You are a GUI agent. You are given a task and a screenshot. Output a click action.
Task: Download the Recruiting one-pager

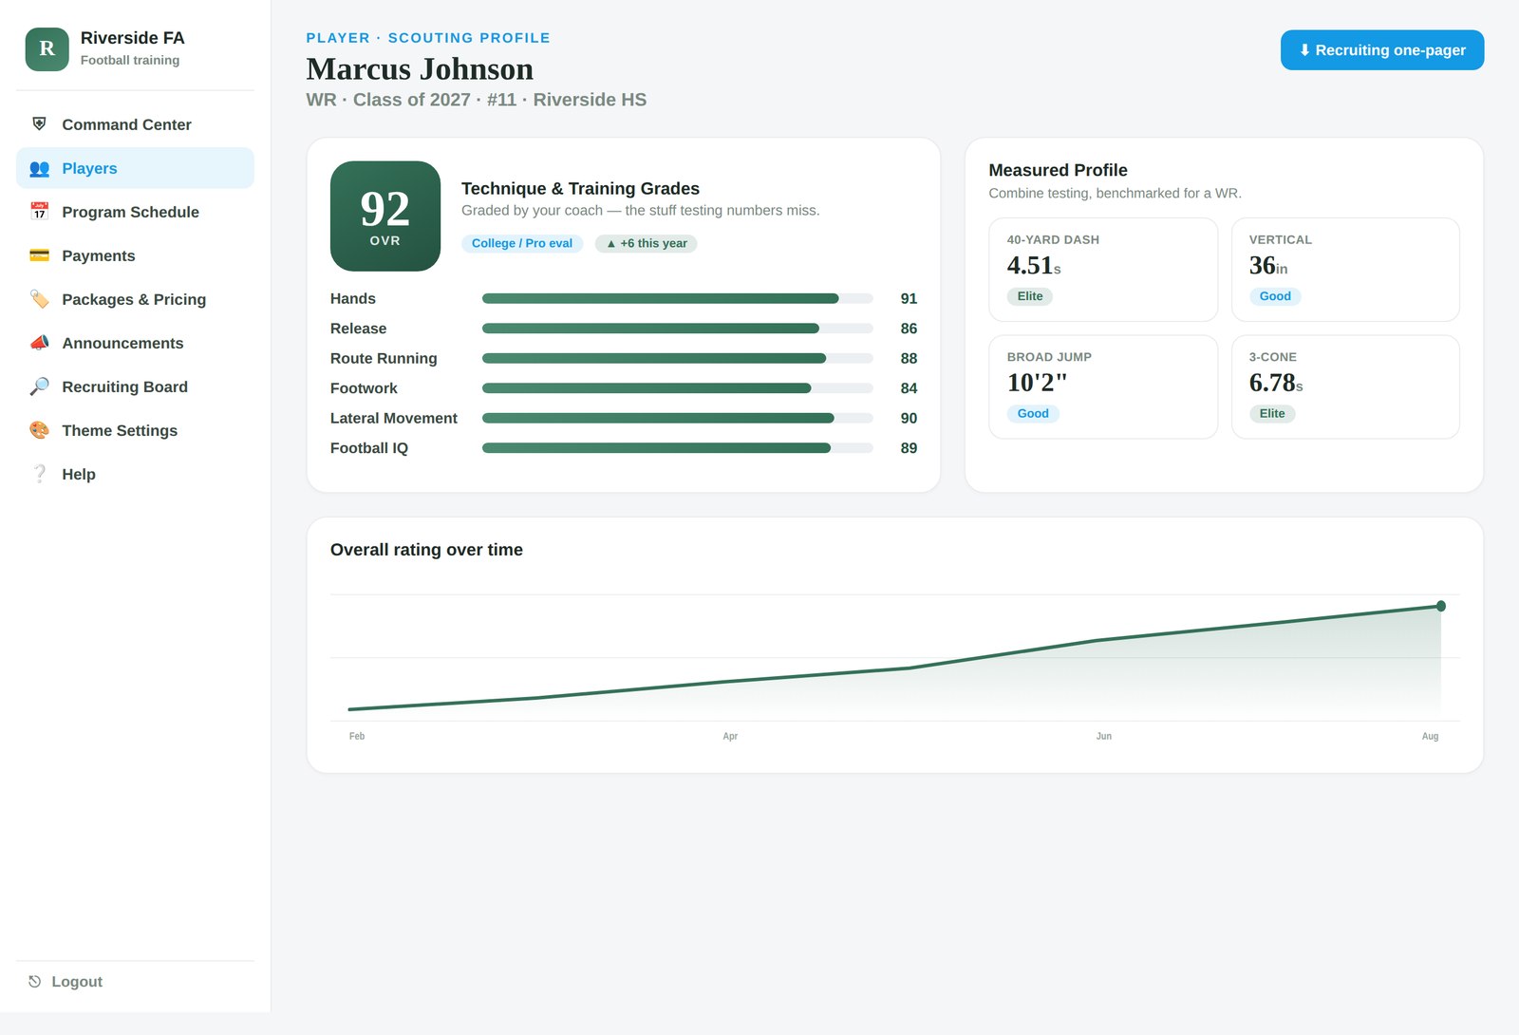1382,50
